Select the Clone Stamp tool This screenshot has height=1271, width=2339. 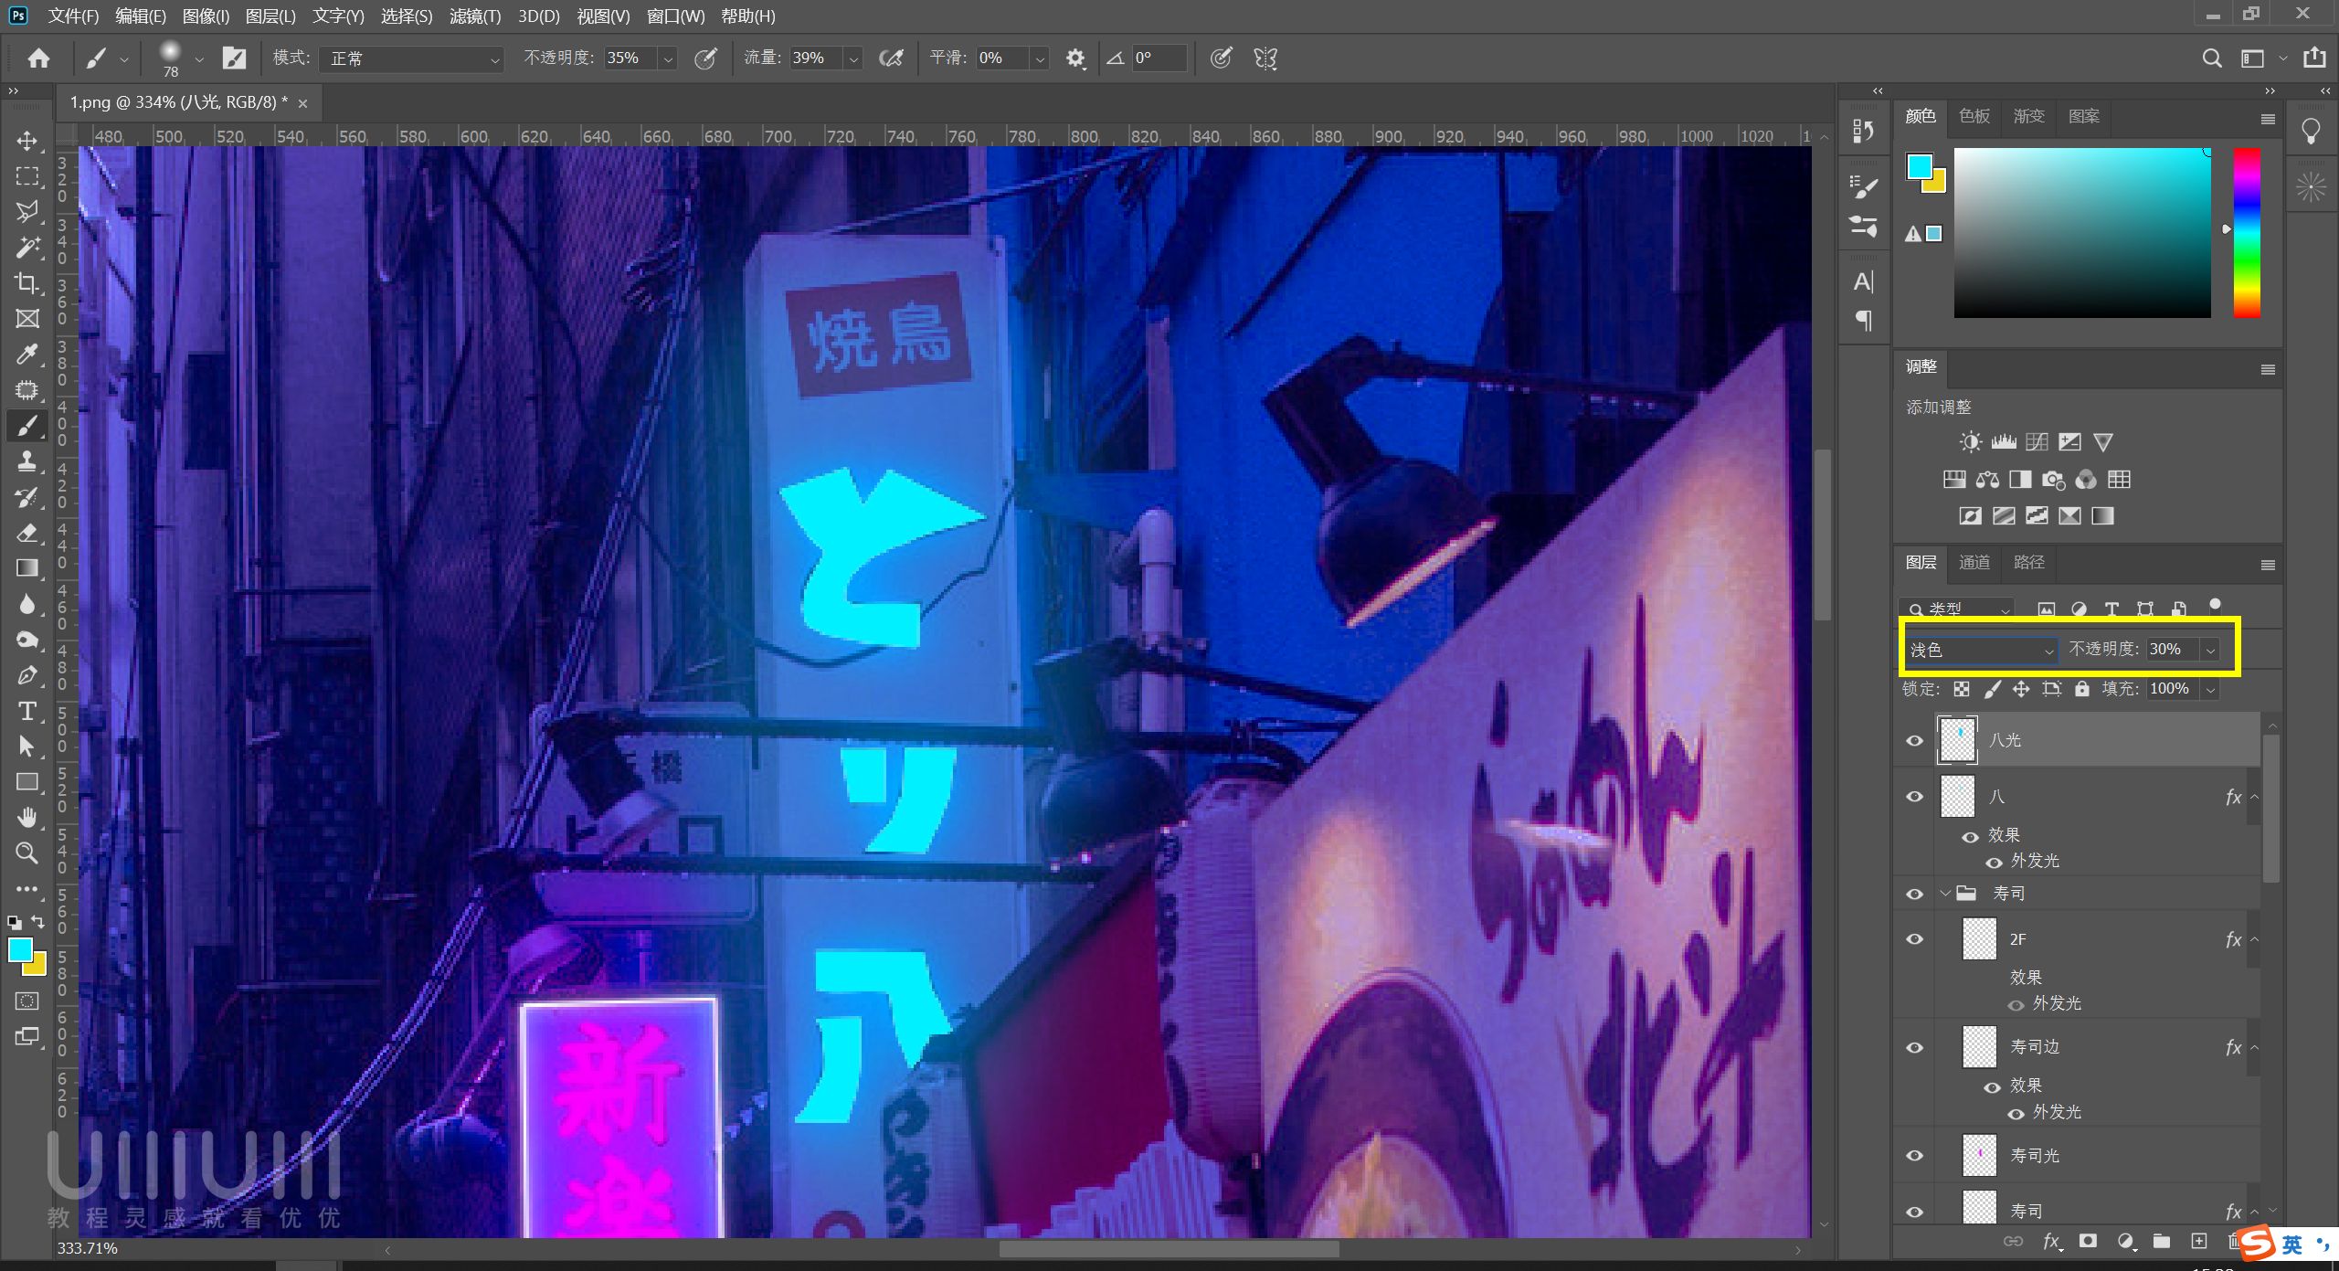pos(27,461)
